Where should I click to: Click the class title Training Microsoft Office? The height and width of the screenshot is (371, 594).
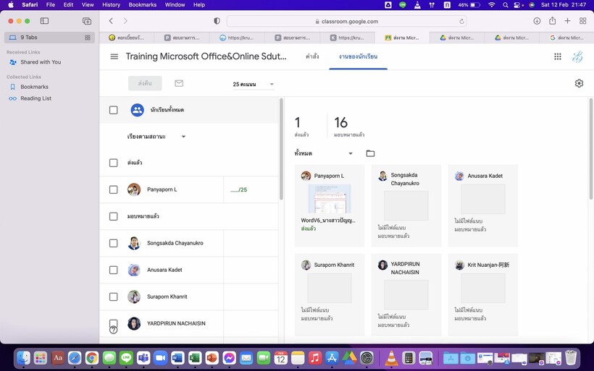click(x=206, y=56)
